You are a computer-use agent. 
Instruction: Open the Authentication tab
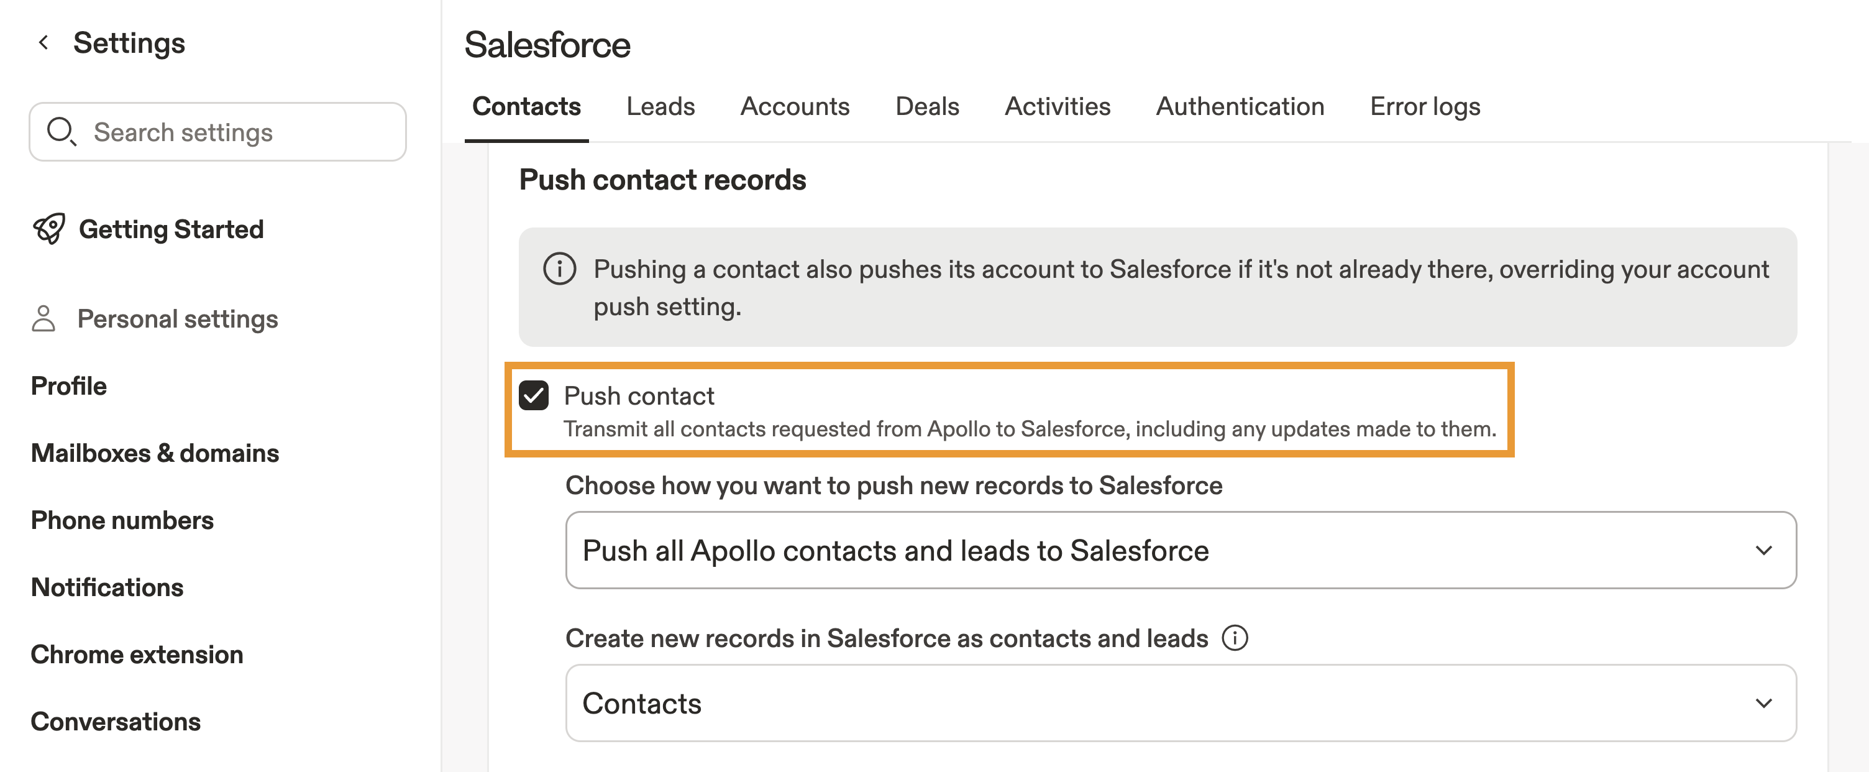click(1239, 107)
